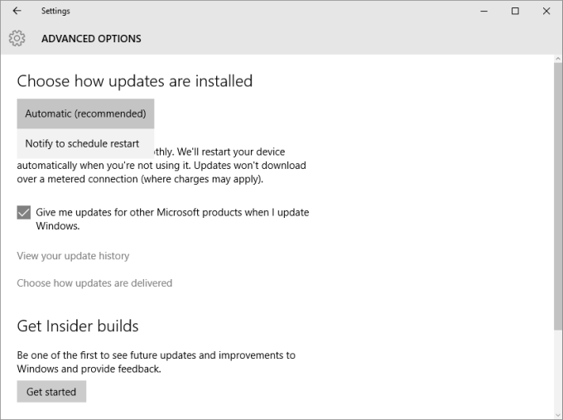Click the Get Insider builds heading
Viewport: 563px width, 420px height.
[x=78, y=326]
